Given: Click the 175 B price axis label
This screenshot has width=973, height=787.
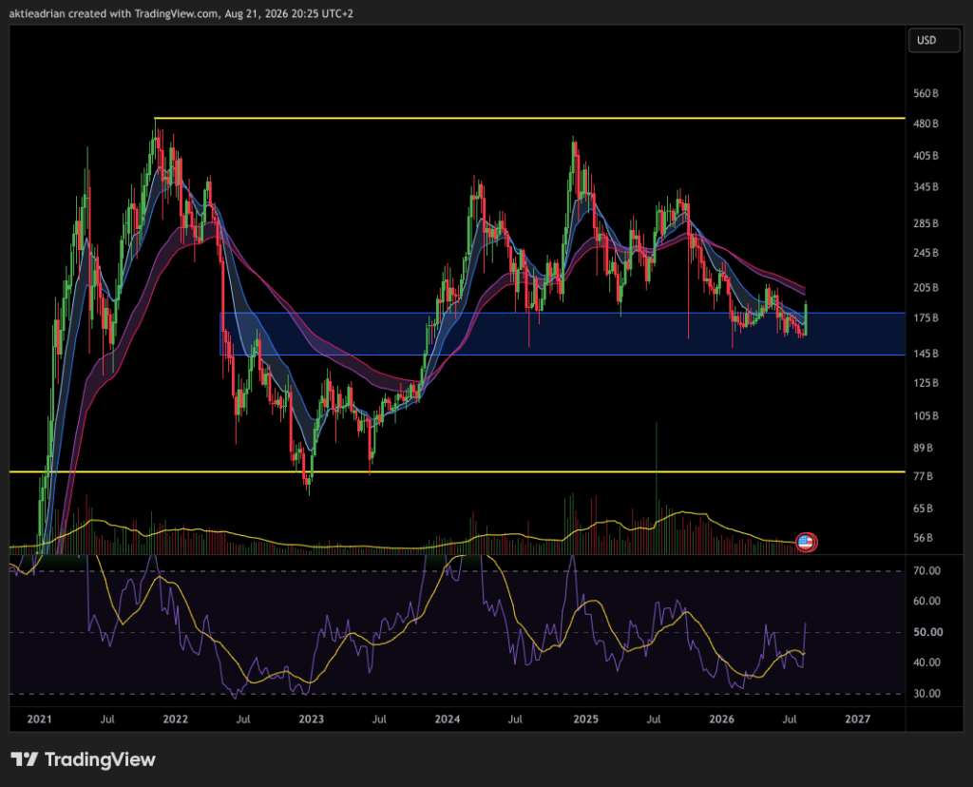Looking at the screenshot, I should 925,318.
